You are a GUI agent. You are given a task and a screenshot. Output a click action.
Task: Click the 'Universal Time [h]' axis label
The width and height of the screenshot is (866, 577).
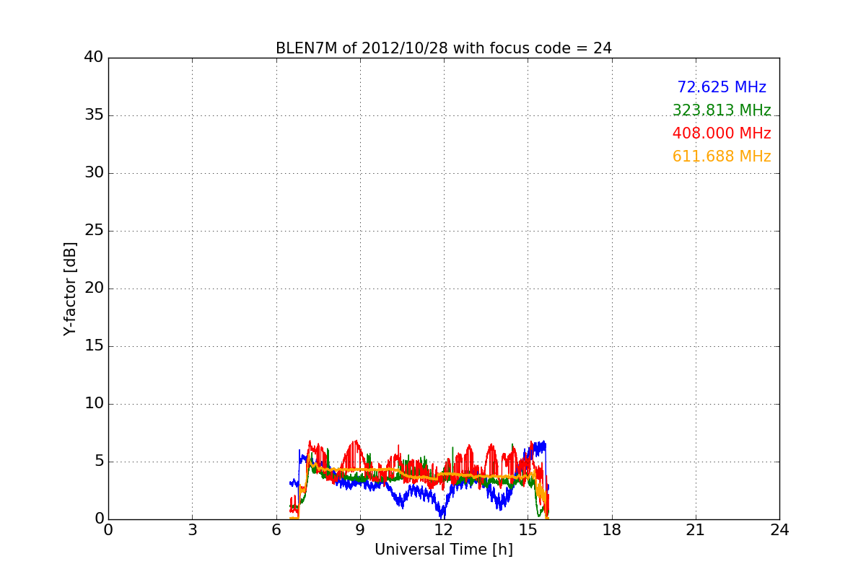(444, 550)
